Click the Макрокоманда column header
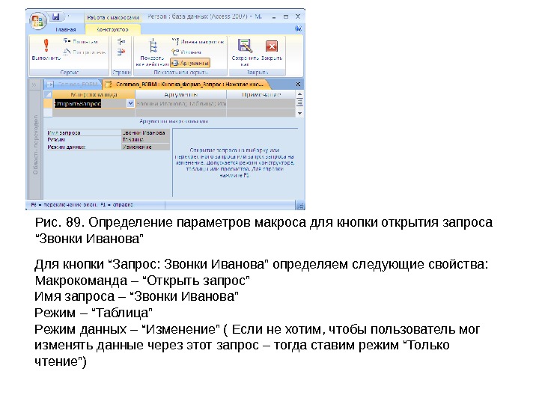The width and height of the screenshot is (539, 404). click(x=94, y=94)
